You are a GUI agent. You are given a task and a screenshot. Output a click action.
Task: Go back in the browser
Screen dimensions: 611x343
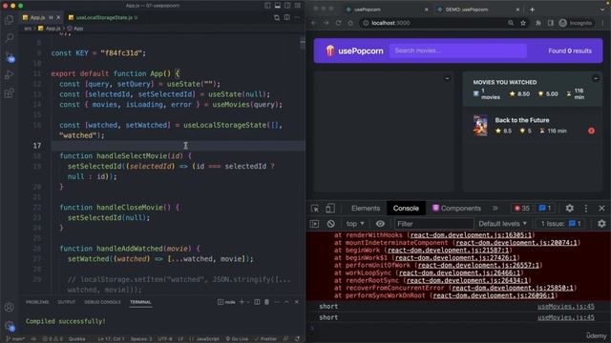point(314,23)
